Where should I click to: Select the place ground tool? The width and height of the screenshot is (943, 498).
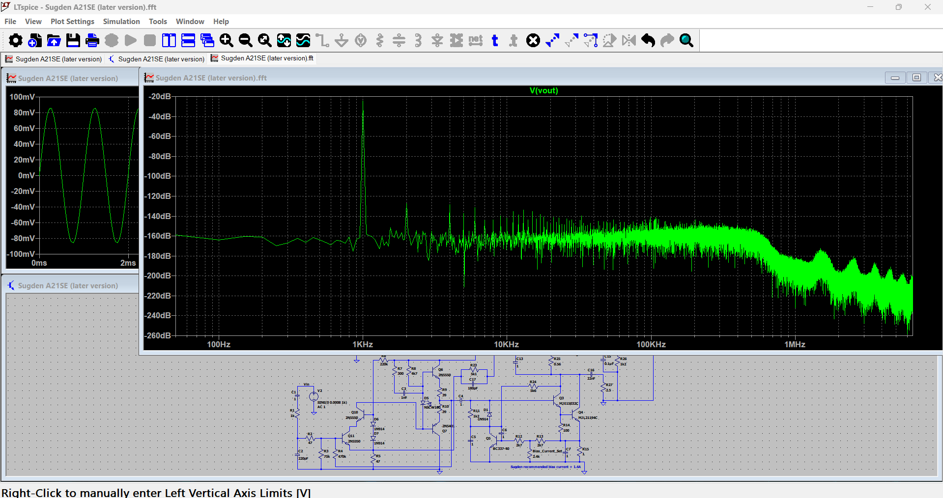point(342,40)
